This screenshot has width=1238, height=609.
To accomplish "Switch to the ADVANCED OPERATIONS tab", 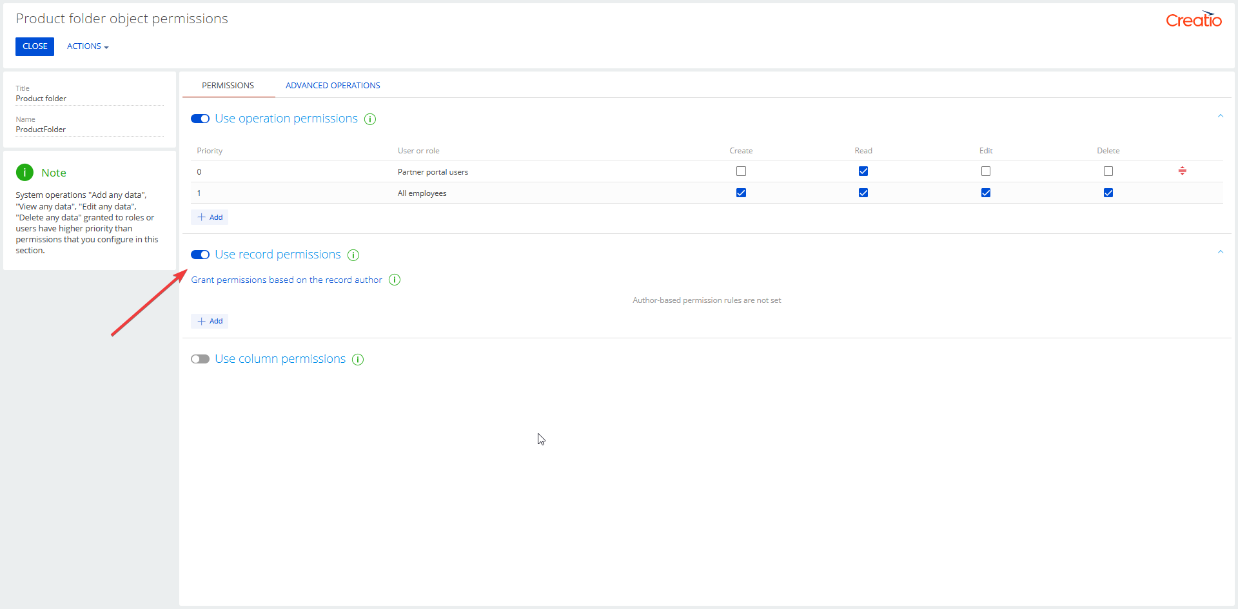I will (333, 85).
